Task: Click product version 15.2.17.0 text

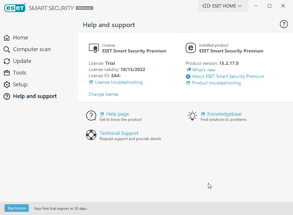Action: coord(229,64)
